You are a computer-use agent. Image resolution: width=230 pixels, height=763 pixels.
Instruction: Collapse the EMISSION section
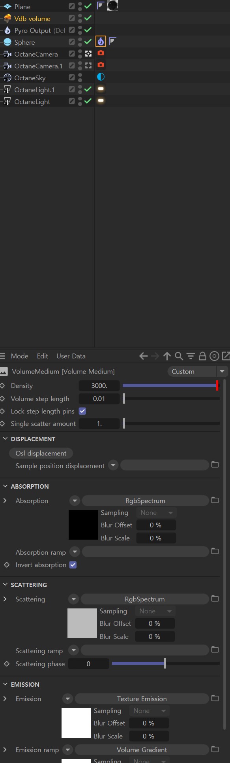point(5,684)
